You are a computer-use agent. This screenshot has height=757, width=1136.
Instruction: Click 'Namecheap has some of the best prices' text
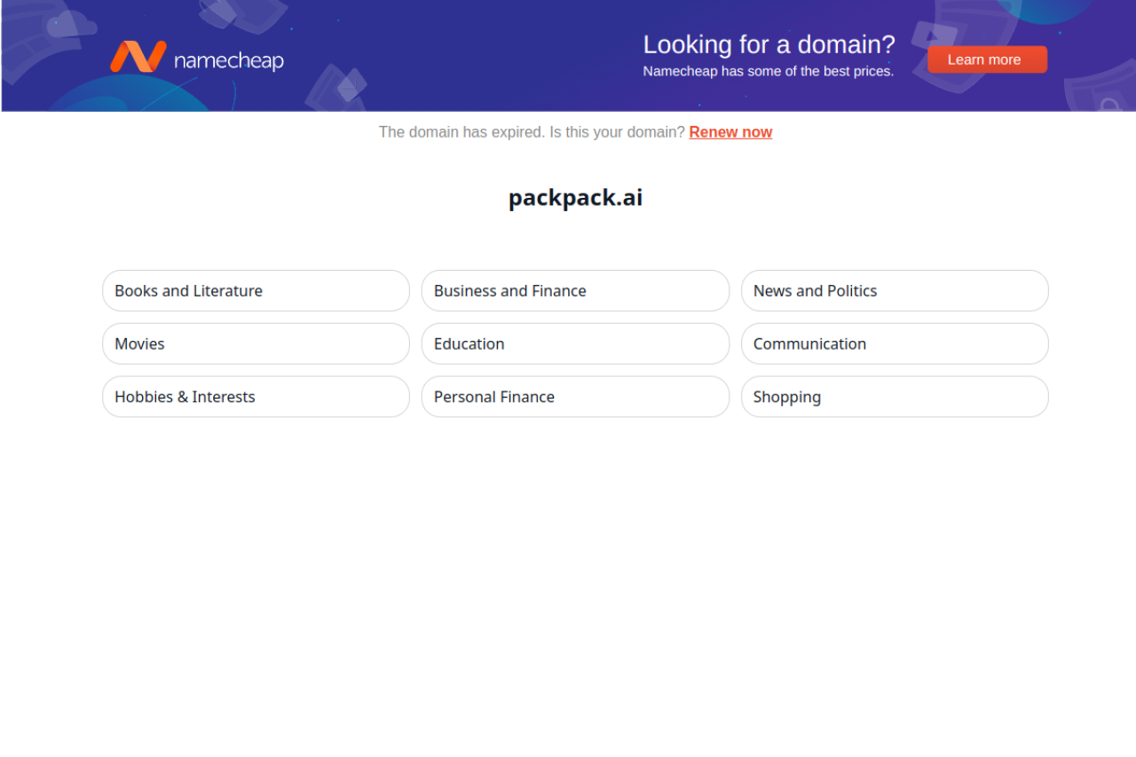(x=769, y=71)
